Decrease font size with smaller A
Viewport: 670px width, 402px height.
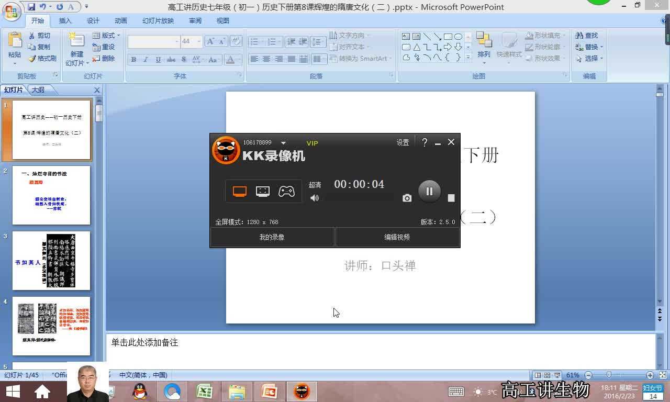[x=221, y=41]
